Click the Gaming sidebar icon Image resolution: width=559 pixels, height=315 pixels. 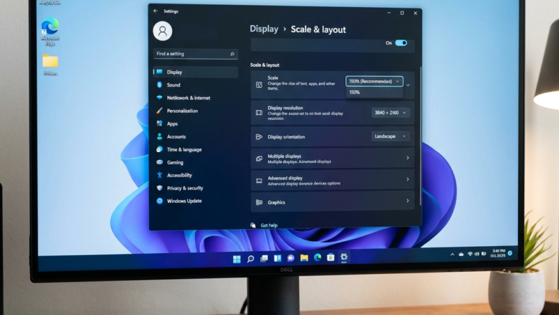[x=159, y=162]
